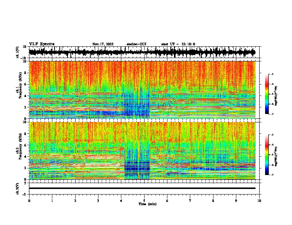
Task: Click the "-7" label on ch.2 color bar
Action: pos(272,175)
